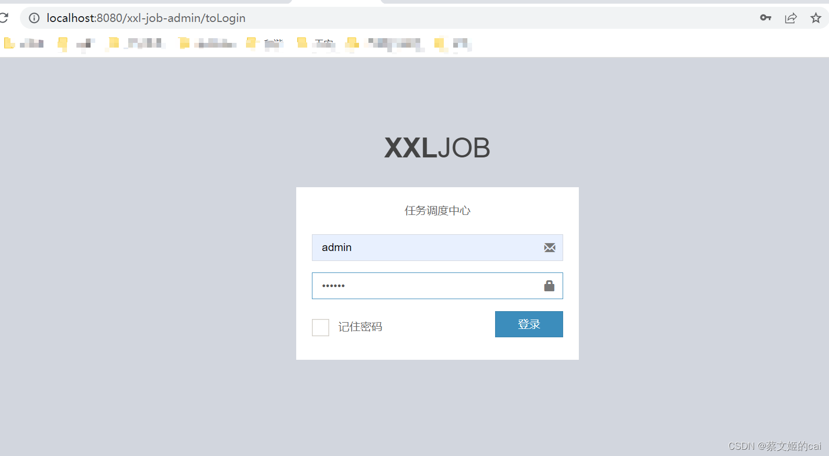Screen dimensions: 829x456
Task: Open the site information icon in address bar
Action: click(34, 18)
